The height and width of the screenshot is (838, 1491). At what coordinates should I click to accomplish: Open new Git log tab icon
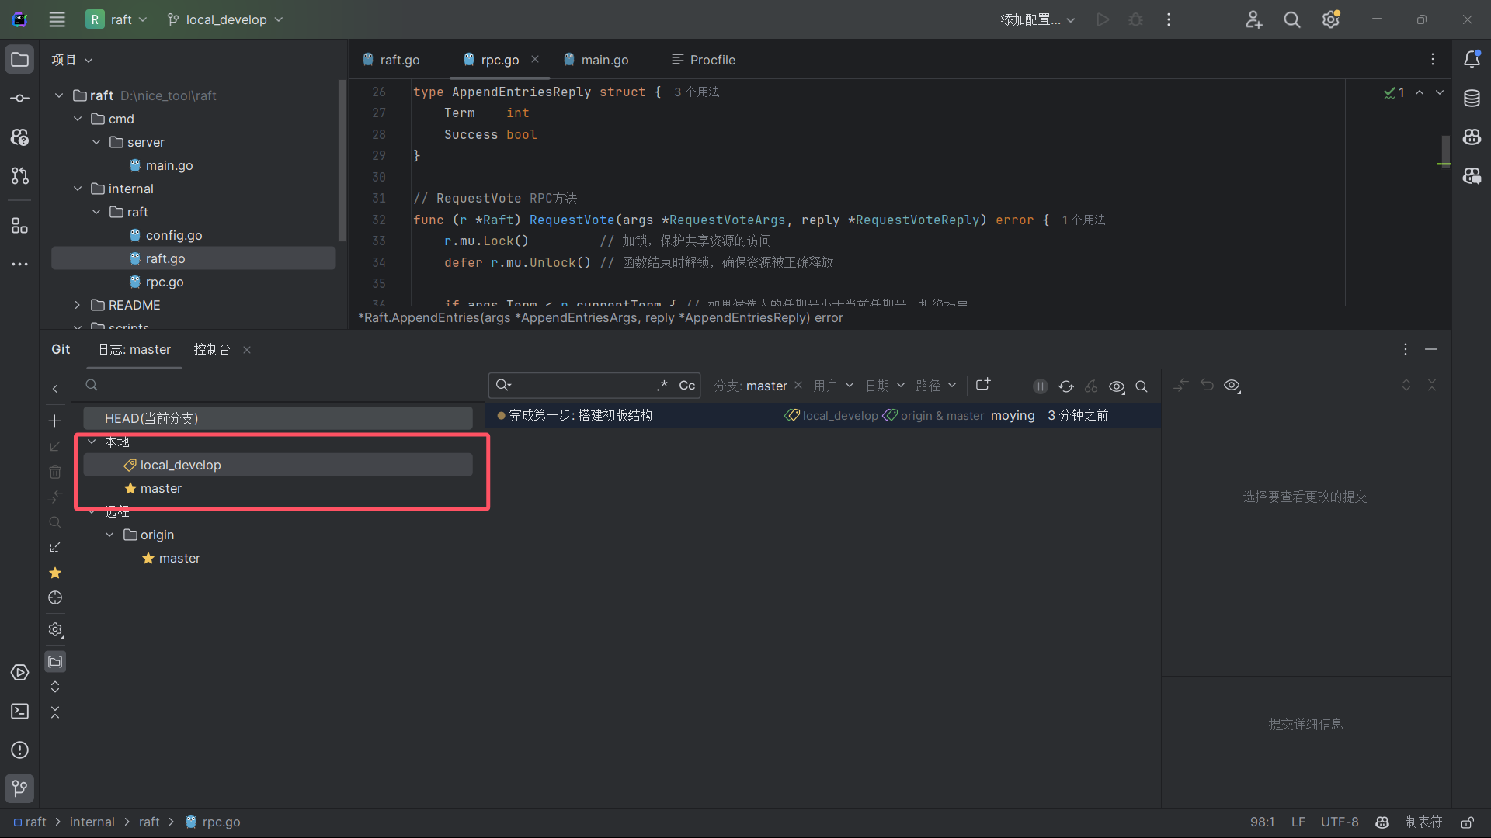coord(983,385)
